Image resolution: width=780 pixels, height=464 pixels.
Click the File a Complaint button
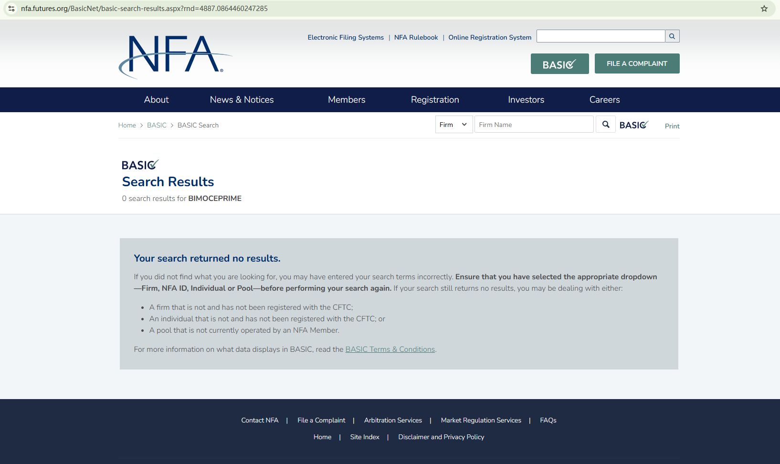coord(637,63)
